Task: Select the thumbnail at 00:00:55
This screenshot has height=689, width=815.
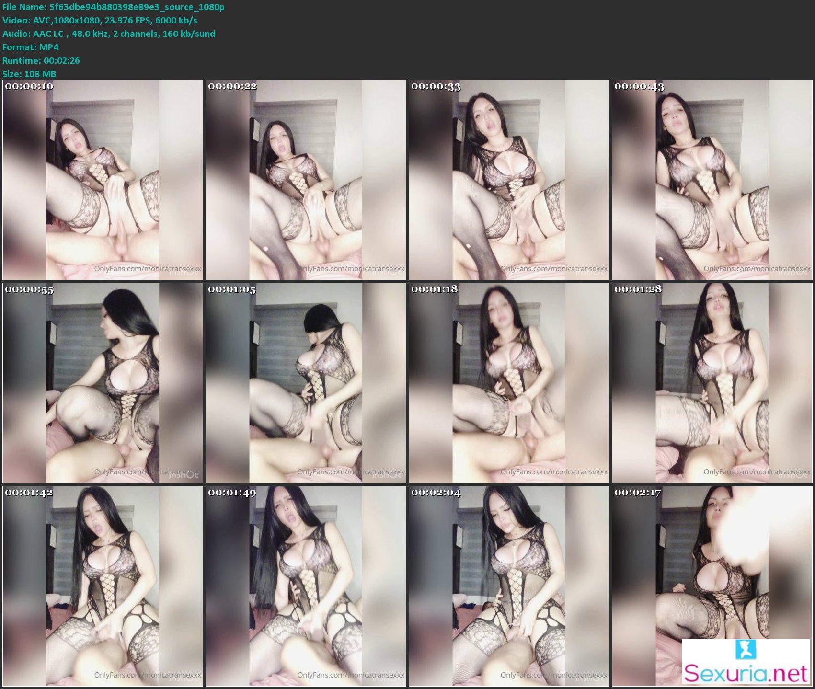Action: [x=103, y=383]
